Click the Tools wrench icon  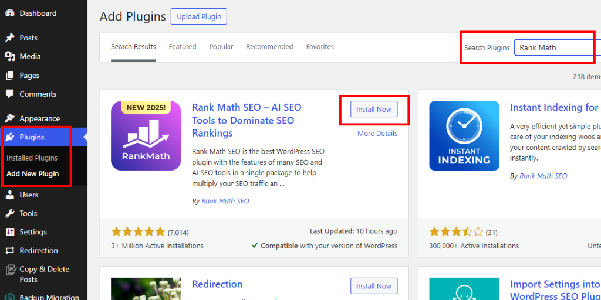[10, 213]
